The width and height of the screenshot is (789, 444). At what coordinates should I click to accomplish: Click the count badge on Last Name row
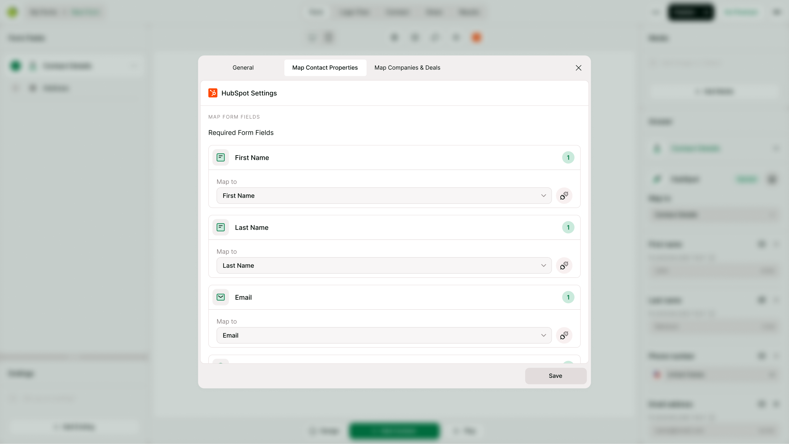click(x=568, y=227)
